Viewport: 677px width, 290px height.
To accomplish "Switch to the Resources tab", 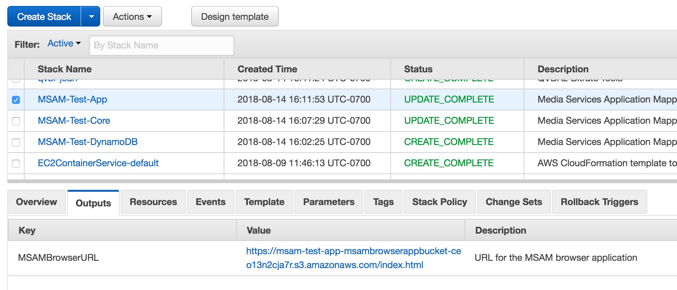I will [153, 202].
